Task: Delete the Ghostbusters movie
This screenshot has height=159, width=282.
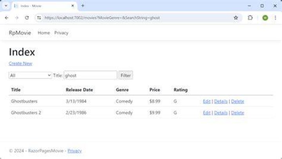Action: click(238, 102)
